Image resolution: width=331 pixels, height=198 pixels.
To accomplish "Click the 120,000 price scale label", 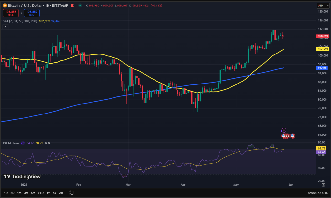I will coord(323,11).
